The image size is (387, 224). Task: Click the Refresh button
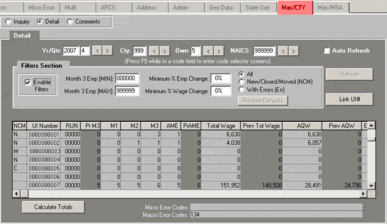(x=349, y=74)
